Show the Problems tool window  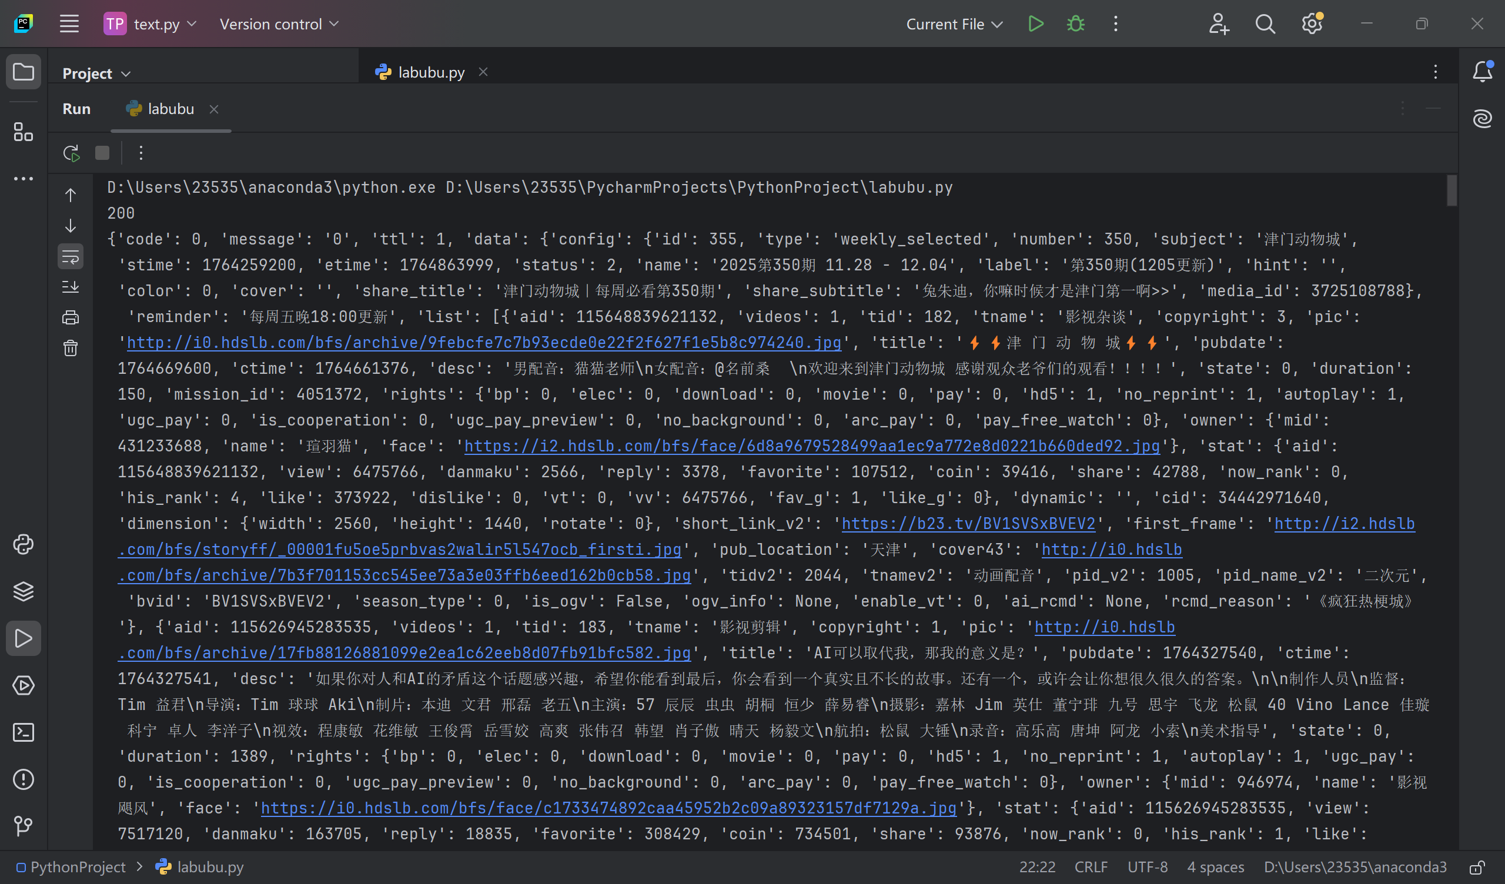coord(24,779)
